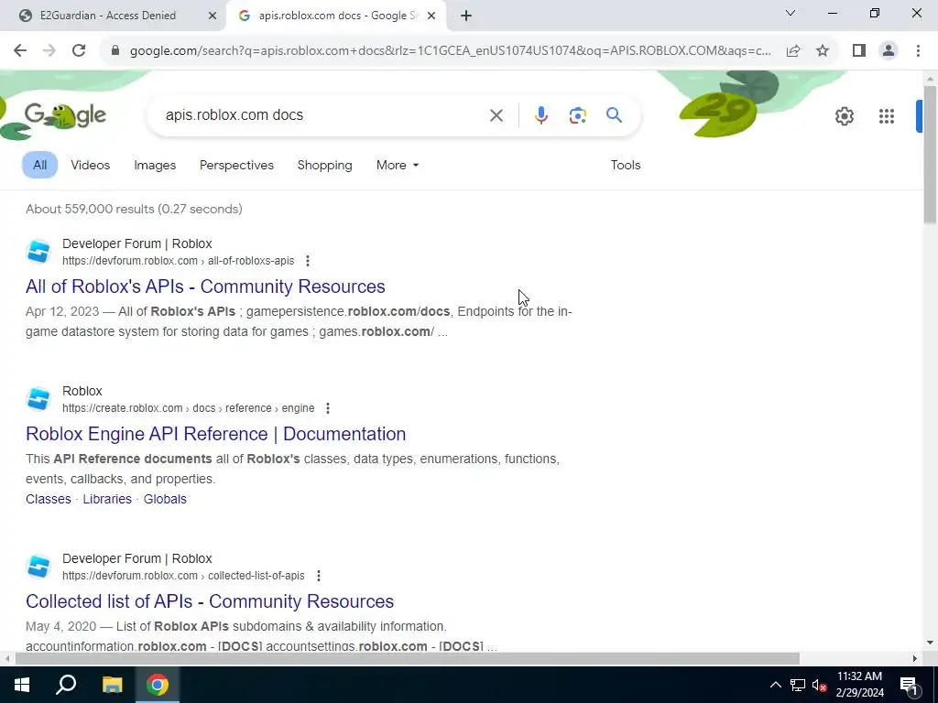Open Windows taskbar search
The image size is (938, 703).
(x=66, y=685)
